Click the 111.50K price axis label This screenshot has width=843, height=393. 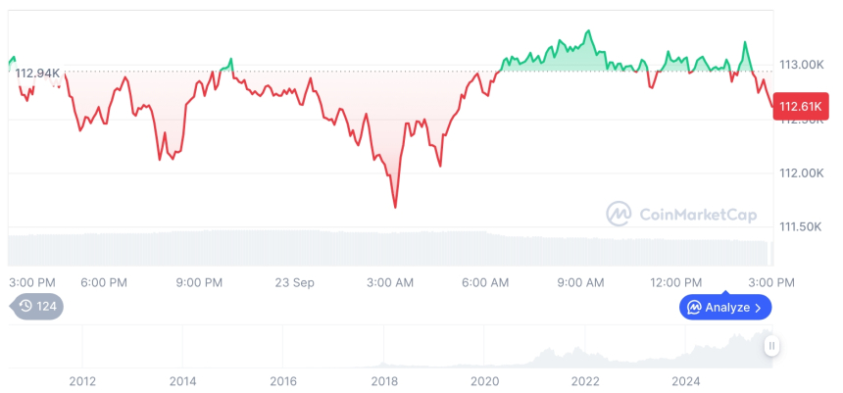pos(801,227)
